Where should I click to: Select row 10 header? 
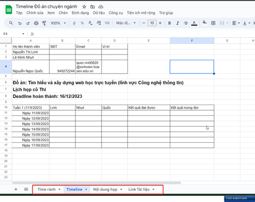[x=6, y=108]
